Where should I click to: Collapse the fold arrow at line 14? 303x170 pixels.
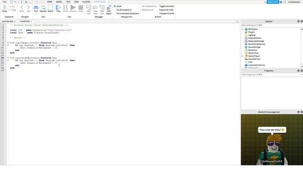tap(8, 58)
